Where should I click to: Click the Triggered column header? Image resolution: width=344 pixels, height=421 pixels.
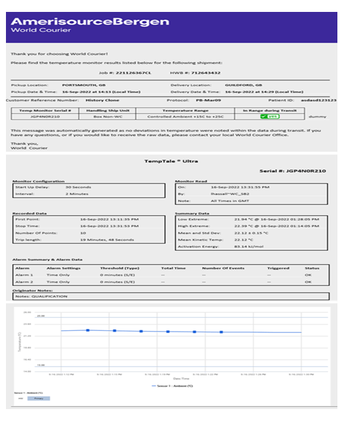point(279,268)
